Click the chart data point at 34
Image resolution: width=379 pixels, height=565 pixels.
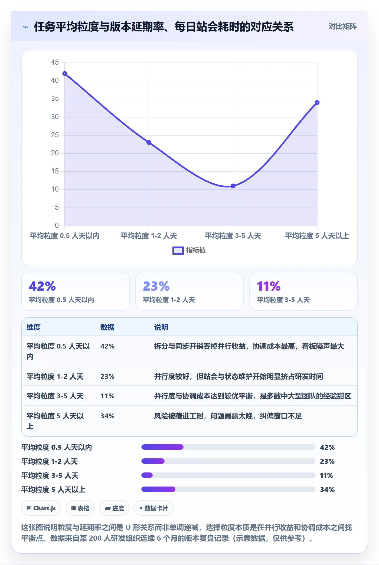tap(317, 103)
